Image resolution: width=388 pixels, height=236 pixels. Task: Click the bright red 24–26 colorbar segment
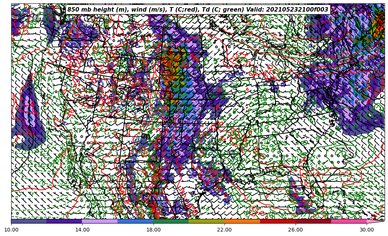click(x=278, y=221)
